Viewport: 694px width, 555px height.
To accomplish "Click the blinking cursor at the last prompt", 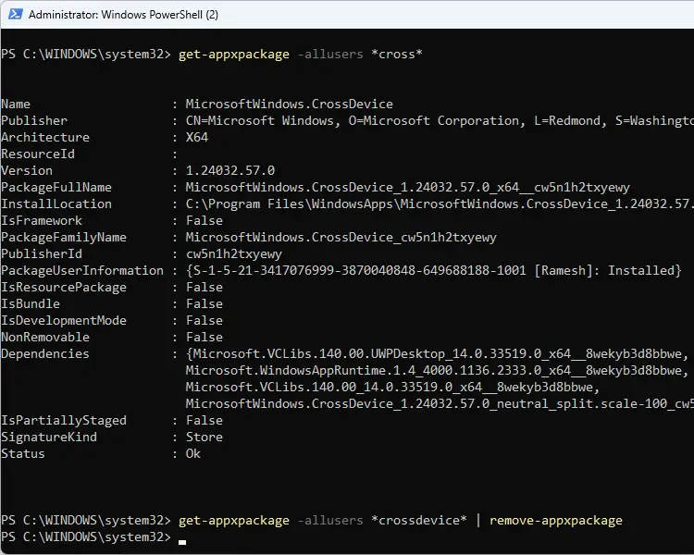I will point(182,542).
